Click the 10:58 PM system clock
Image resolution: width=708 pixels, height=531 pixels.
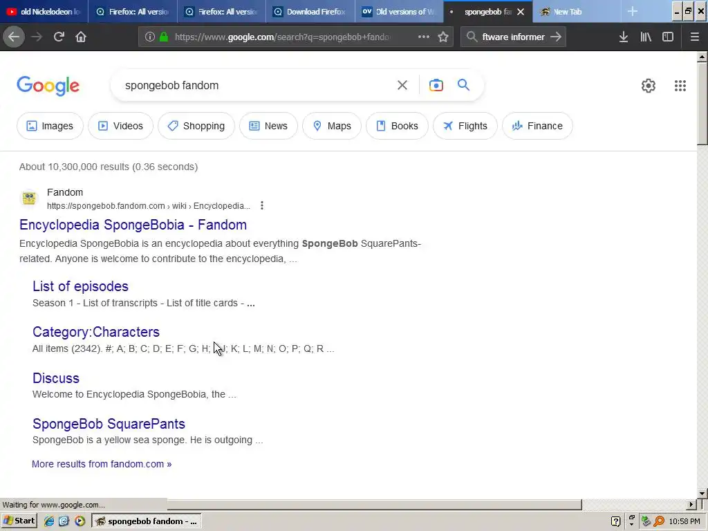[x=684, y=521]
